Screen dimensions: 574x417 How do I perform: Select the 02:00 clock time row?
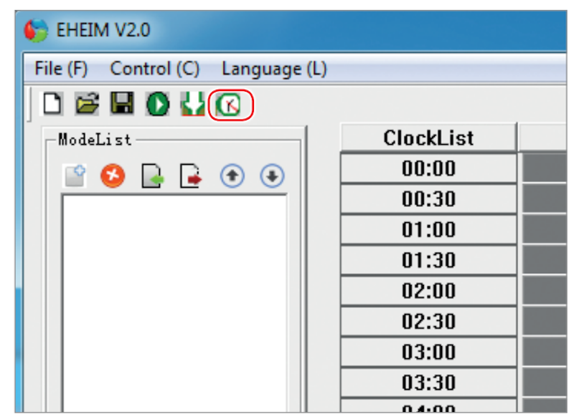(x=428, y=292)
